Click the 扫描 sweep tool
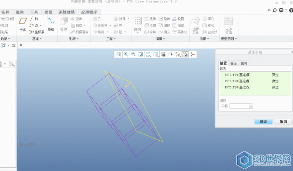293x171 pixels. pyautogui.click(x=76, y=25)
